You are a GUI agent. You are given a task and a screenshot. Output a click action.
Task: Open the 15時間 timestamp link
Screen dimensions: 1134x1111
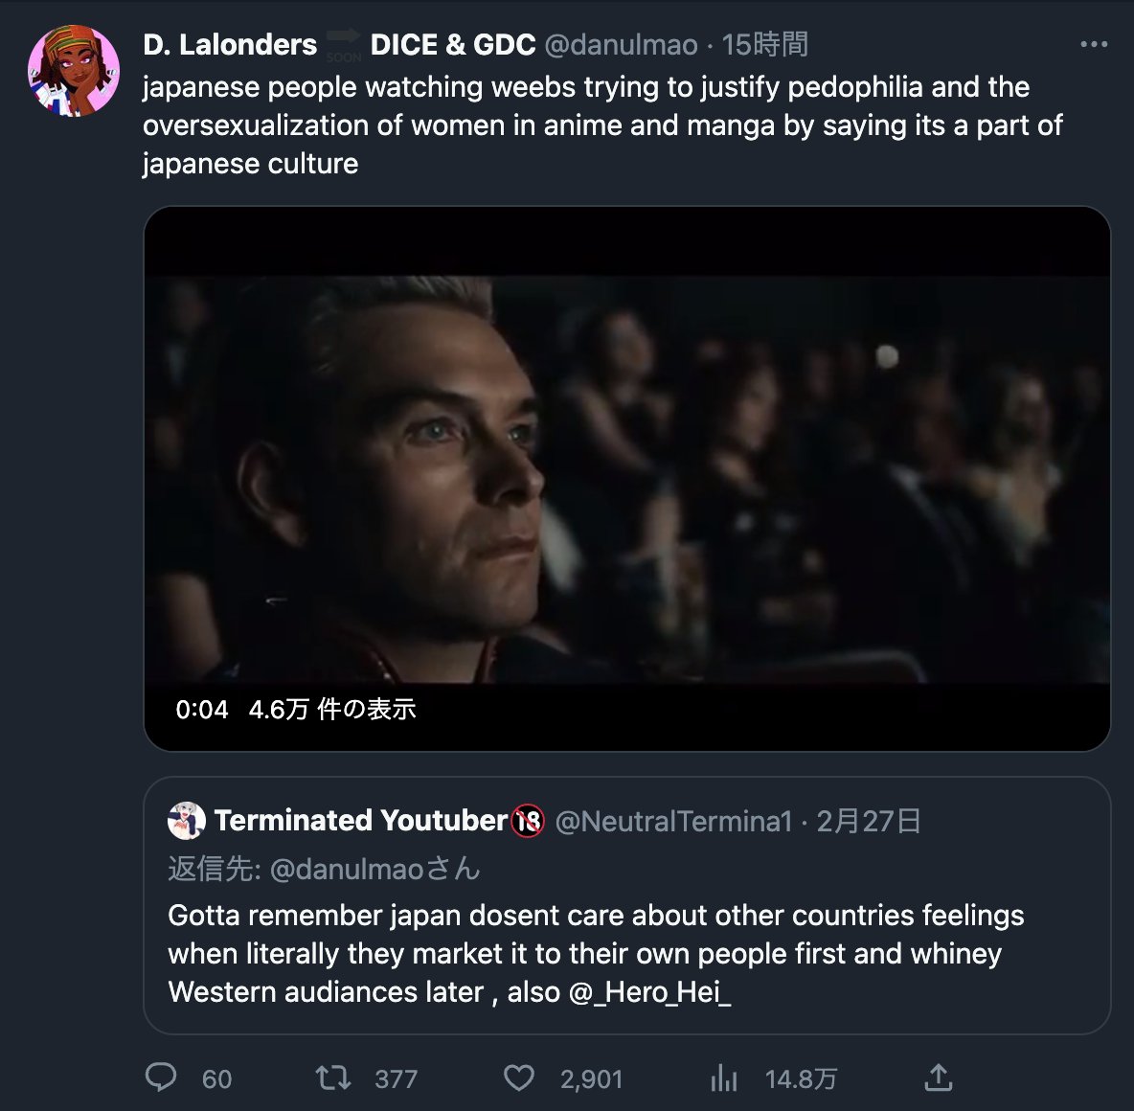(764, 45)
